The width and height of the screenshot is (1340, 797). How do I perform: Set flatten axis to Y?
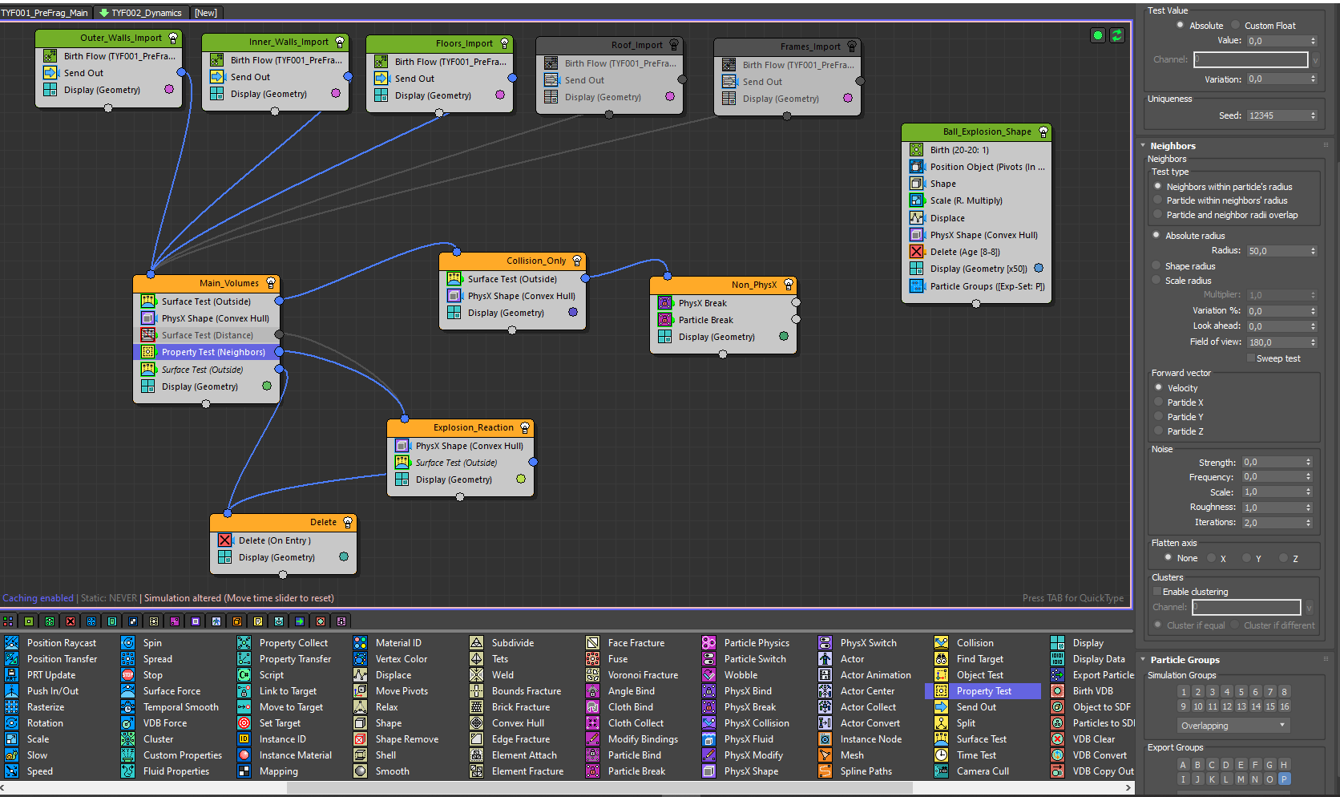1246,558
